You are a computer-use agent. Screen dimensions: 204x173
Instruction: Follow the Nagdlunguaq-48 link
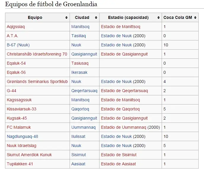point(23,136)
